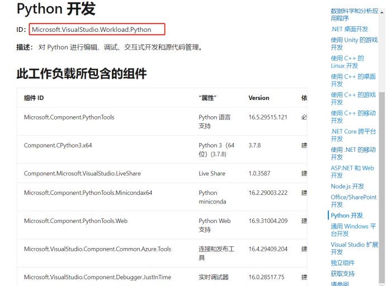Click the 组件 ID column header
The width and height of the screenshot is (387, 286).
click(34, 98)
